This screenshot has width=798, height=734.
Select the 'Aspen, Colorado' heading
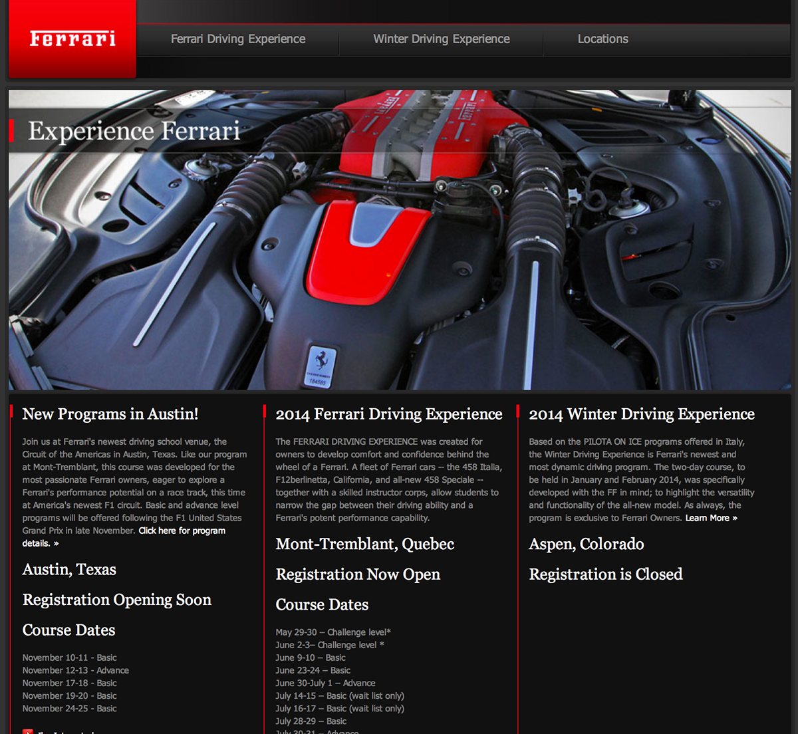coord(587,544)
